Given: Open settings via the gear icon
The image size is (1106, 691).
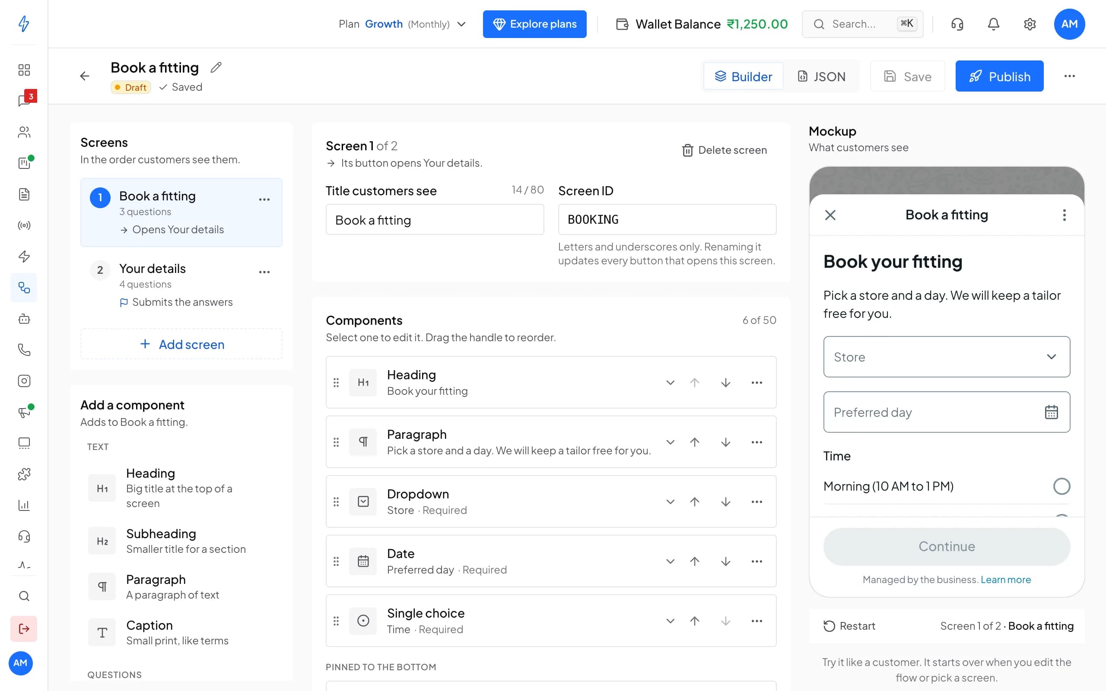Looking at the screenshot, I should pos(1030,24).
